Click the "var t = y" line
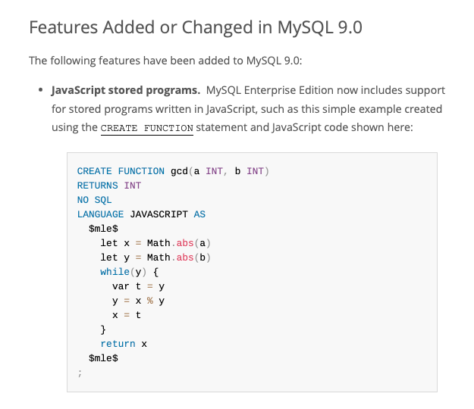 coord(138,286)
